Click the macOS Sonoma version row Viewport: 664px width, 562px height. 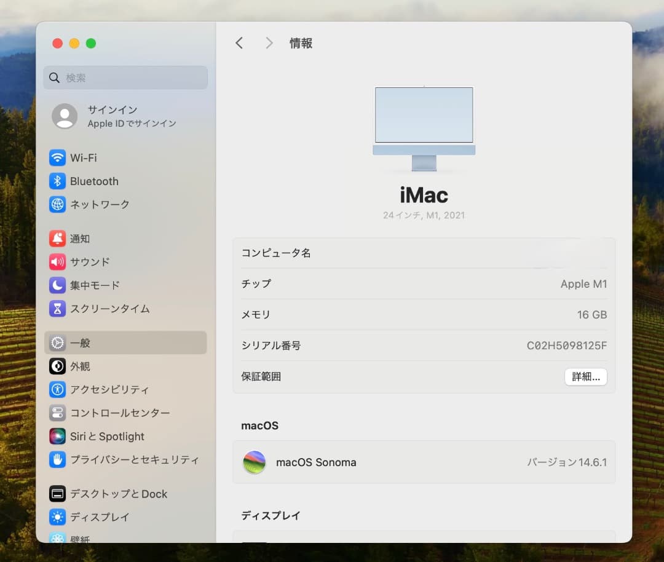(x=424, y=462)
